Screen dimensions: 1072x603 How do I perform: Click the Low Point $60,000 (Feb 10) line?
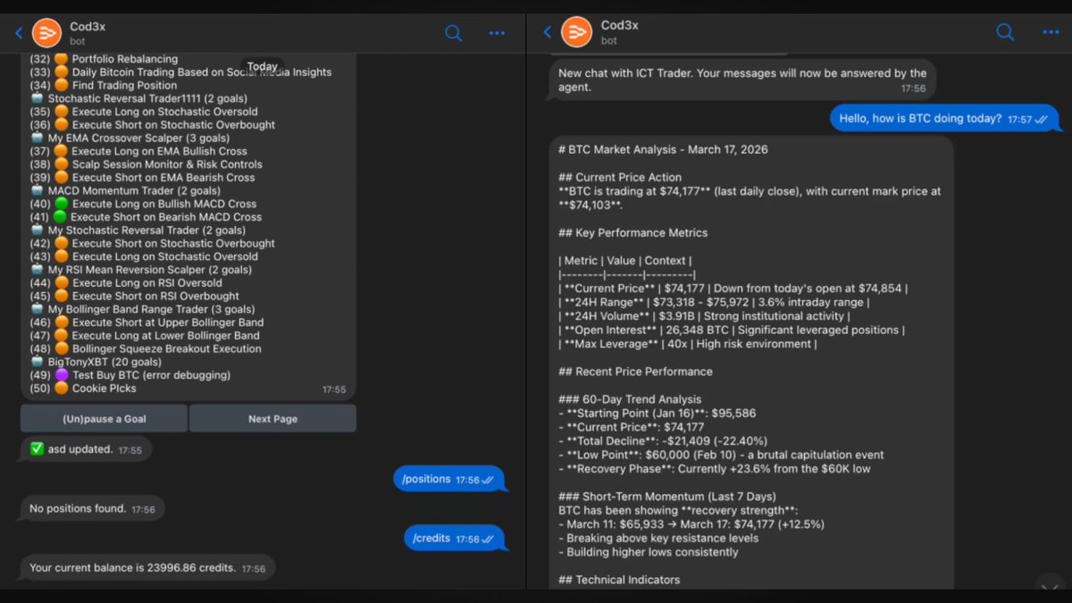pyautogui.click(x=721, y=455)
